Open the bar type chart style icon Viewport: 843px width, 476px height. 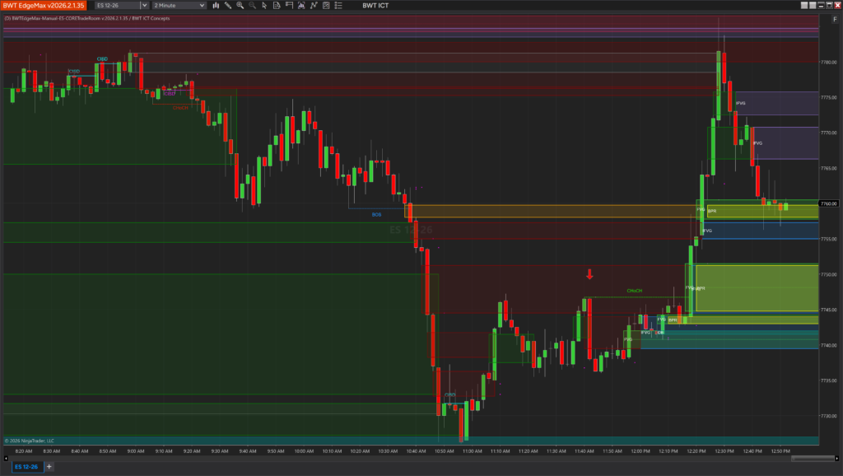coord(216,6)
